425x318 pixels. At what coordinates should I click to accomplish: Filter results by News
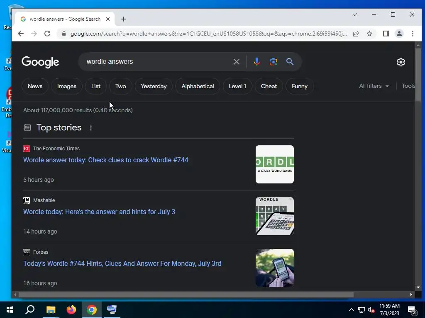coord(35,86)
